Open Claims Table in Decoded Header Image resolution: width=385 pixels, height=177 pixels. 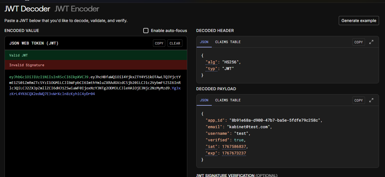point(228,42)
